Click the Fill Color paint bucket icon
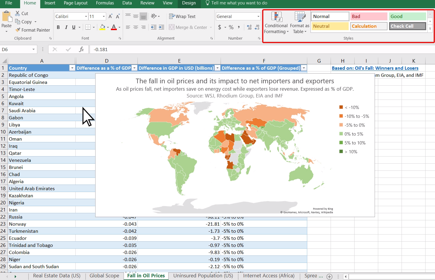 (x=102, y=27)
